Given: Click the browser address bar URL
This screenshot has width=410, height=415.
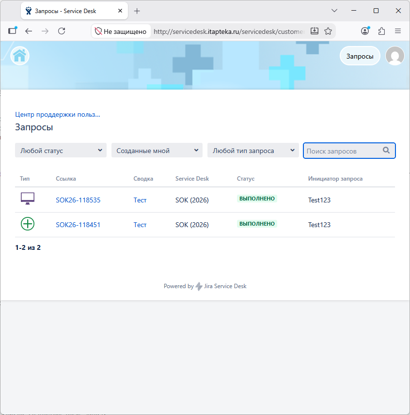Looking at the screenshot, I should click(x=228, y=31).
